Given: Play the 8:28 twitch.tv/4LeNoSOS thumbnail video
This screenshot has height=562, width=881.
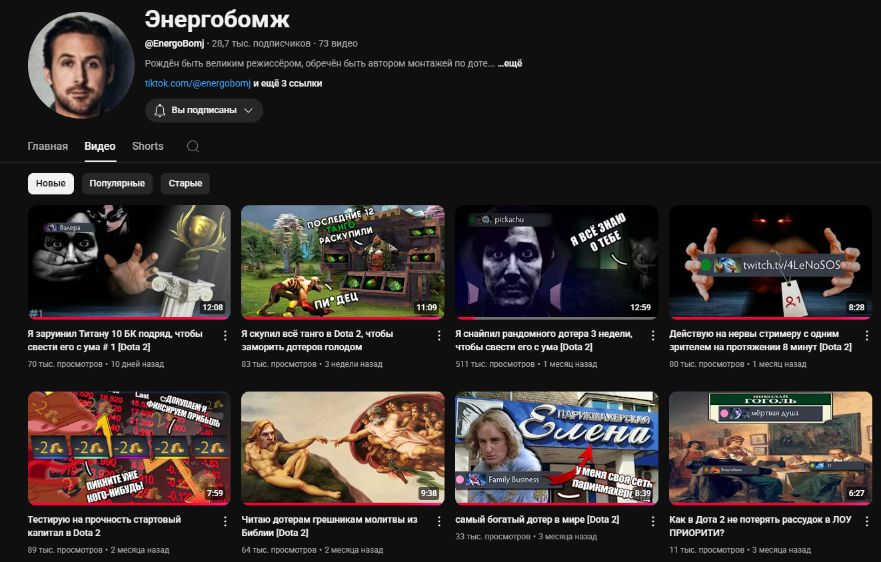Looking at the screenshot, I should [770, 262].
